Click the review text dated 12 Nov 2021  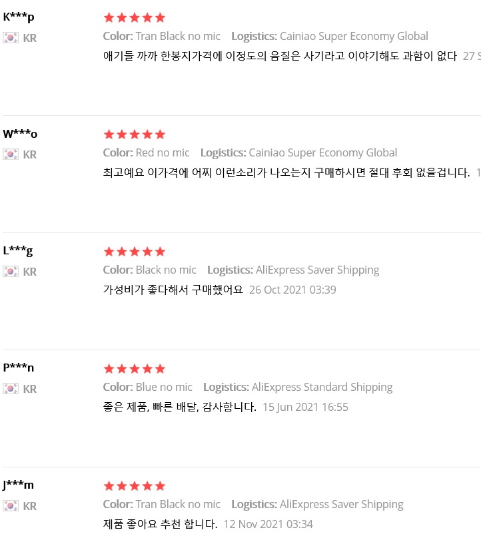[x=160, y=524]
